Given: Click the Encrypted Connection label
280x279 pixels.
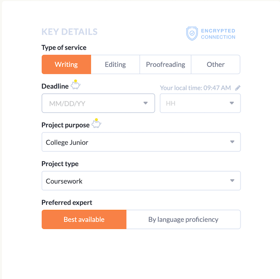Looking at the screenshot, I should tap(218, 34).
